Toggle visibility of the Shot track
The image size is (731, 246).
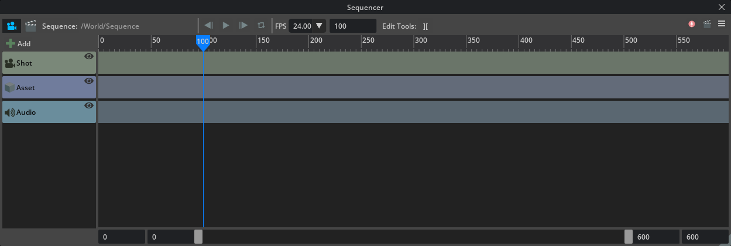coord(89,56)
